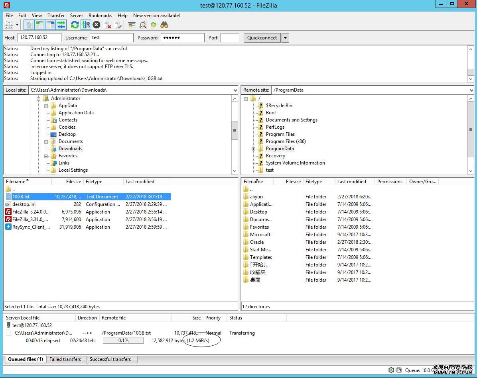Open the Transfer menu
Image resolution: width=477 pixels, height=378 pixels.
click(56, 16)
